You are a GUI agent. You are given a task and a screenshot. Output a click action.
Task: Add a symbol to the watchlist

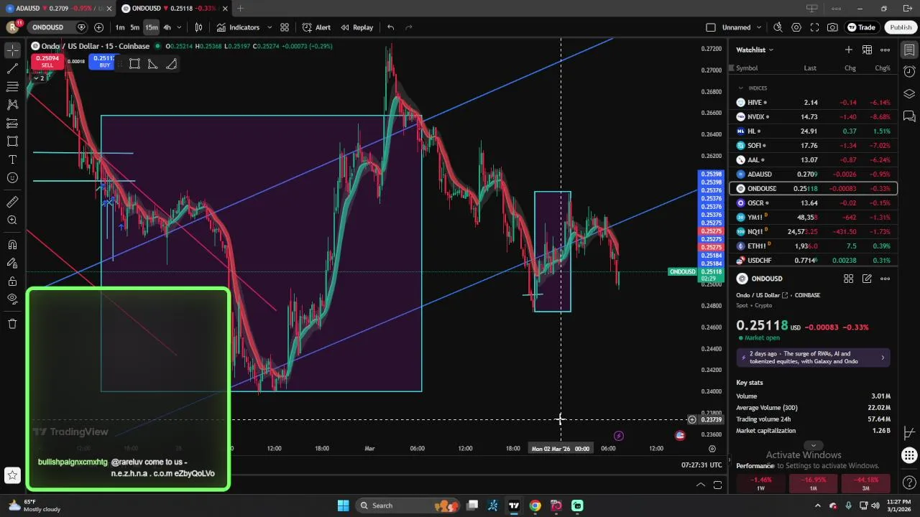849,50
